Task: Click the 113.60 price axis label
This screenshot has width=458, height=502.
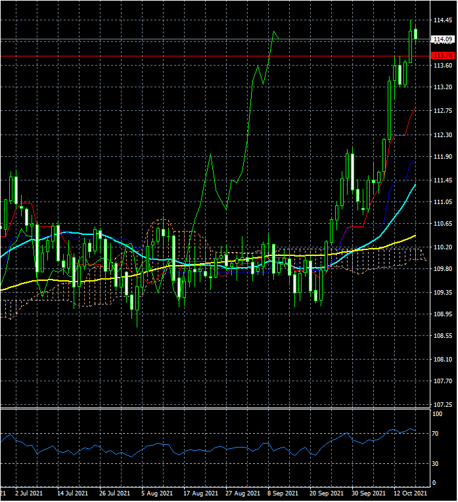Action: 443,66
